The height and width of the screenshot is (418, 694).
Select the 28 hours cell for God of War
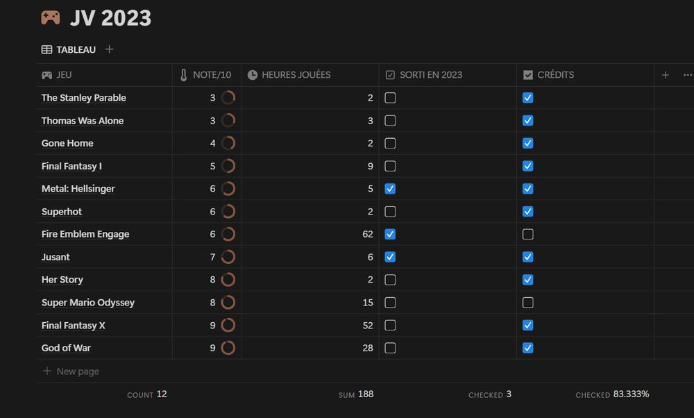(x=310, y=348)
